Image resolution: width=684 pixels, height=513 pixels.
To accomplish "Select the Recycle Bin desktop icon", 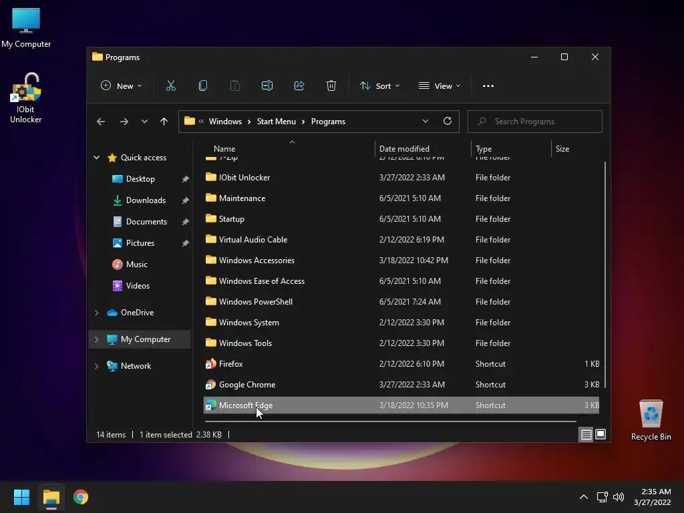I will coord(651,420).
